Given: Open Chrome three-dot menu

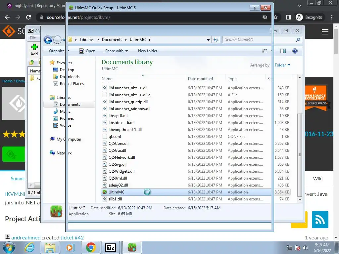Looking at the screenshot, I should 332,17.
